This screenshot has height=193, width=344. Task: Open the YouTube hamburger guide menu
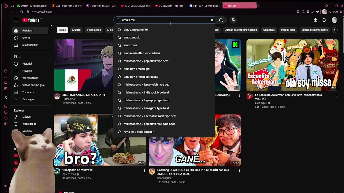pos(16,20)
